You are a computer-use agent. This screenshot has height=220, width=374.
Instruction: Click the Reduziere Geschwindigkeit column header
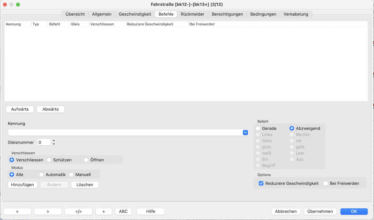150,24
